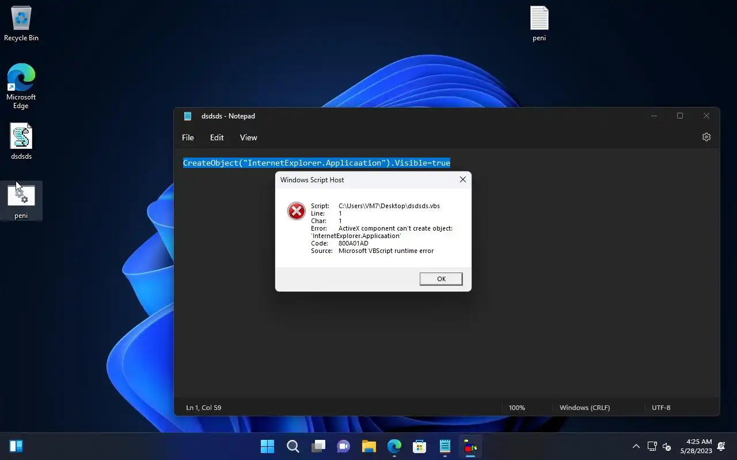Click the Windows Script Host dialog title
737x460 pixels.
point(312,180)
